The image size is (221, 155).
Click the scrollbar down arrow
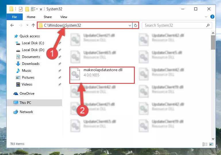213,139
